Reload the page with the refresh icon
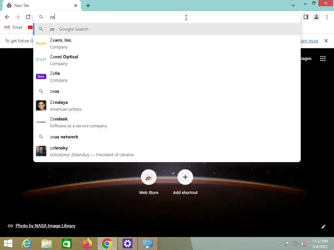Image resolution: width=334 pixels, height=250 pixels. [x=28, y=17]
